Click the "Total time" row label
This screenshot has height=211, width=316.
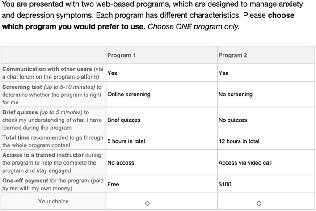click(x=18, y=137)
